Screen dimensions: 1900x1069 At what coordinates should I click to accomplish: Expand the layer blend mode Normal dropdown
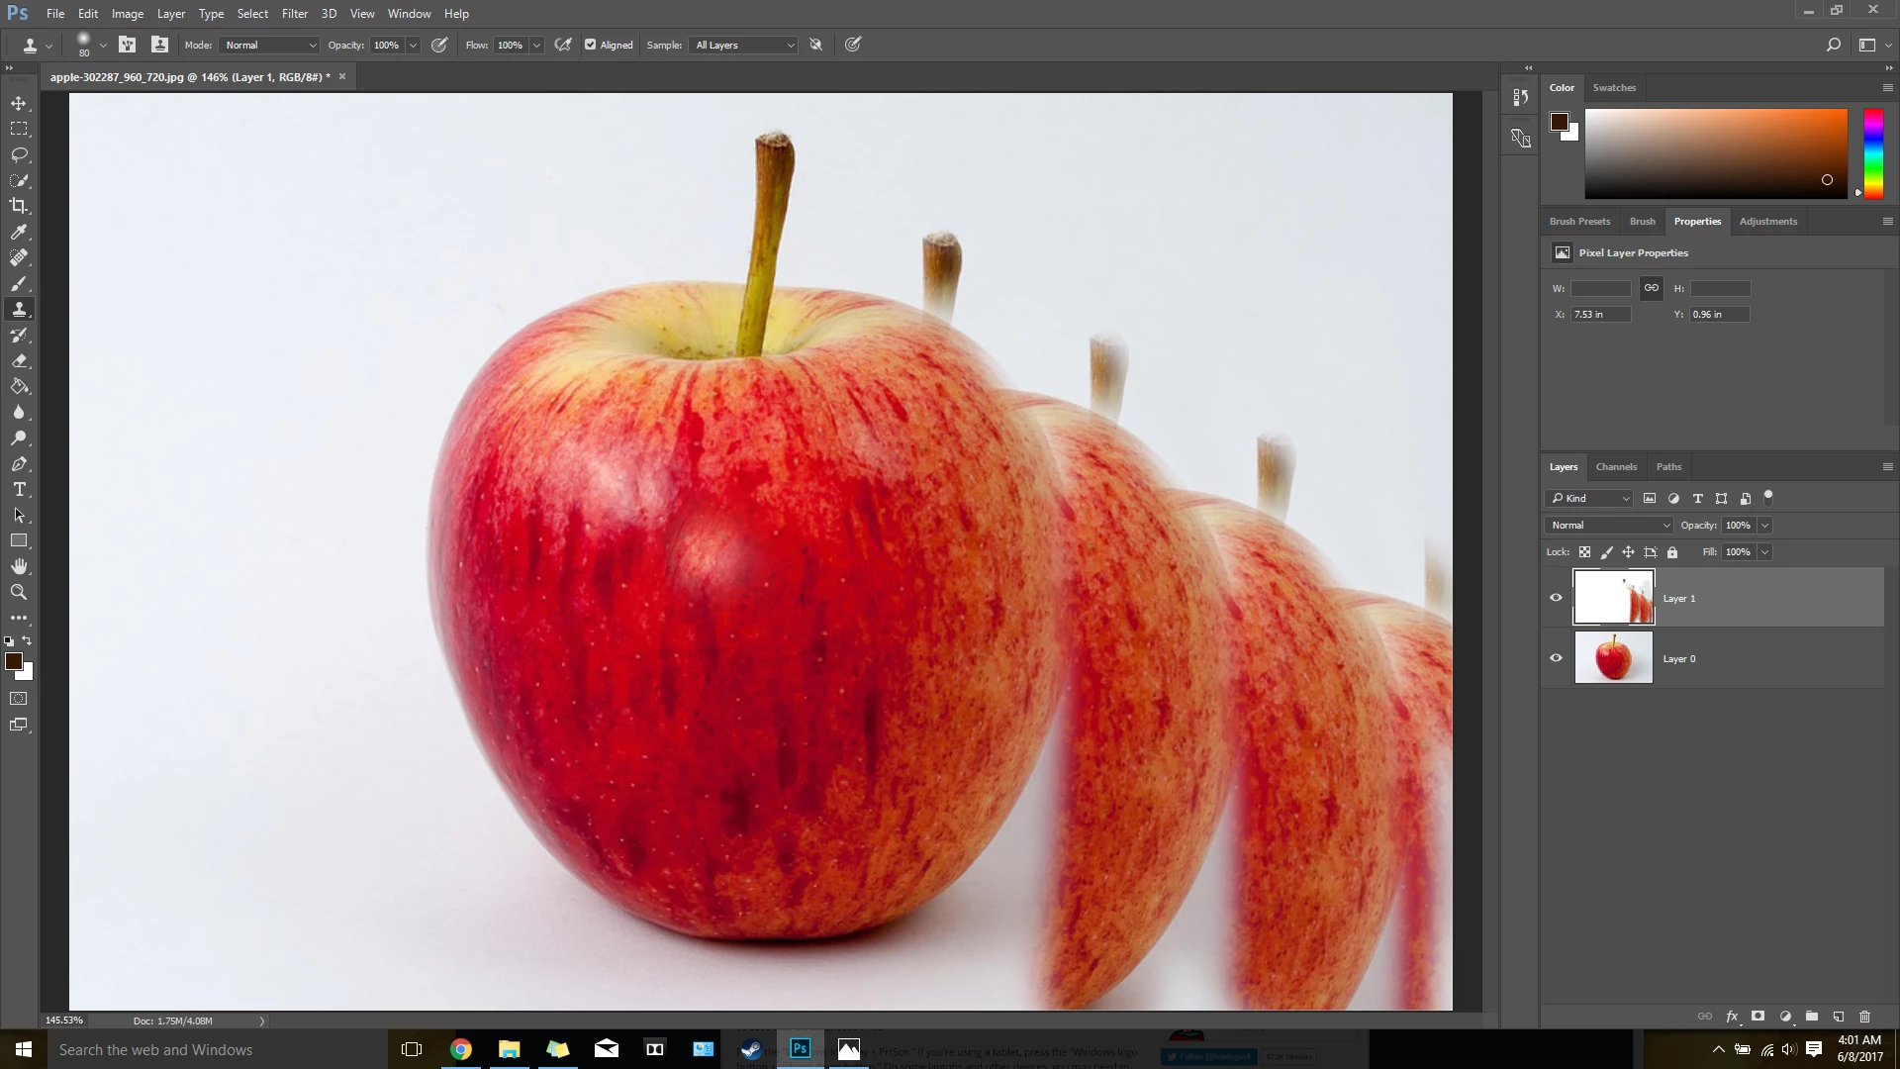point(1609,526)
